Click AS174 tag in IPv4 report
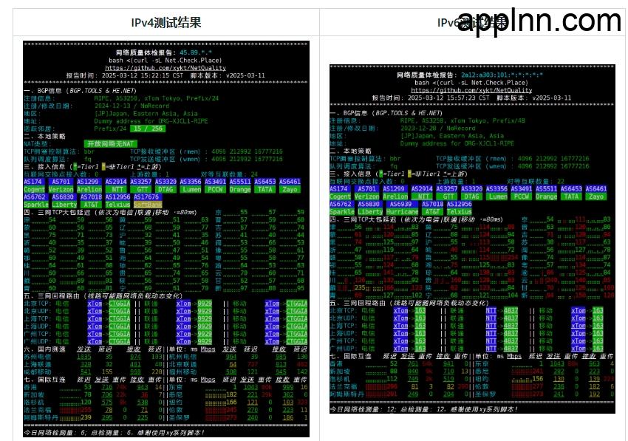628x441 pixels. pyautogui.click(x=33, y=182)
